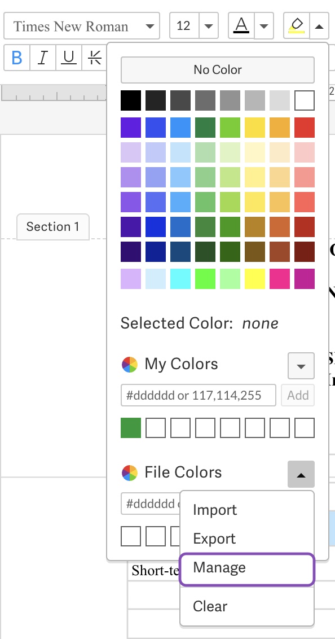The height and width of the screenshot is (639, 335).
Task: Select the first empty File Colors slot
Action: click(131, 536)
